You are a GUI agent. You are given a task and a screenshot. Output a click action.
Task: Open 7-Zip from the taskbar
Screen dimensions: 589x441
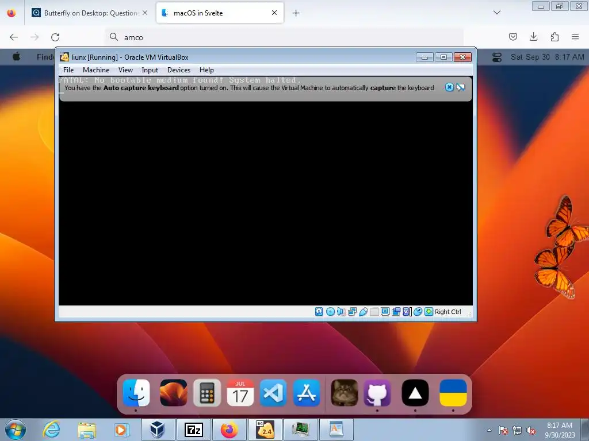tap(193, 430)
